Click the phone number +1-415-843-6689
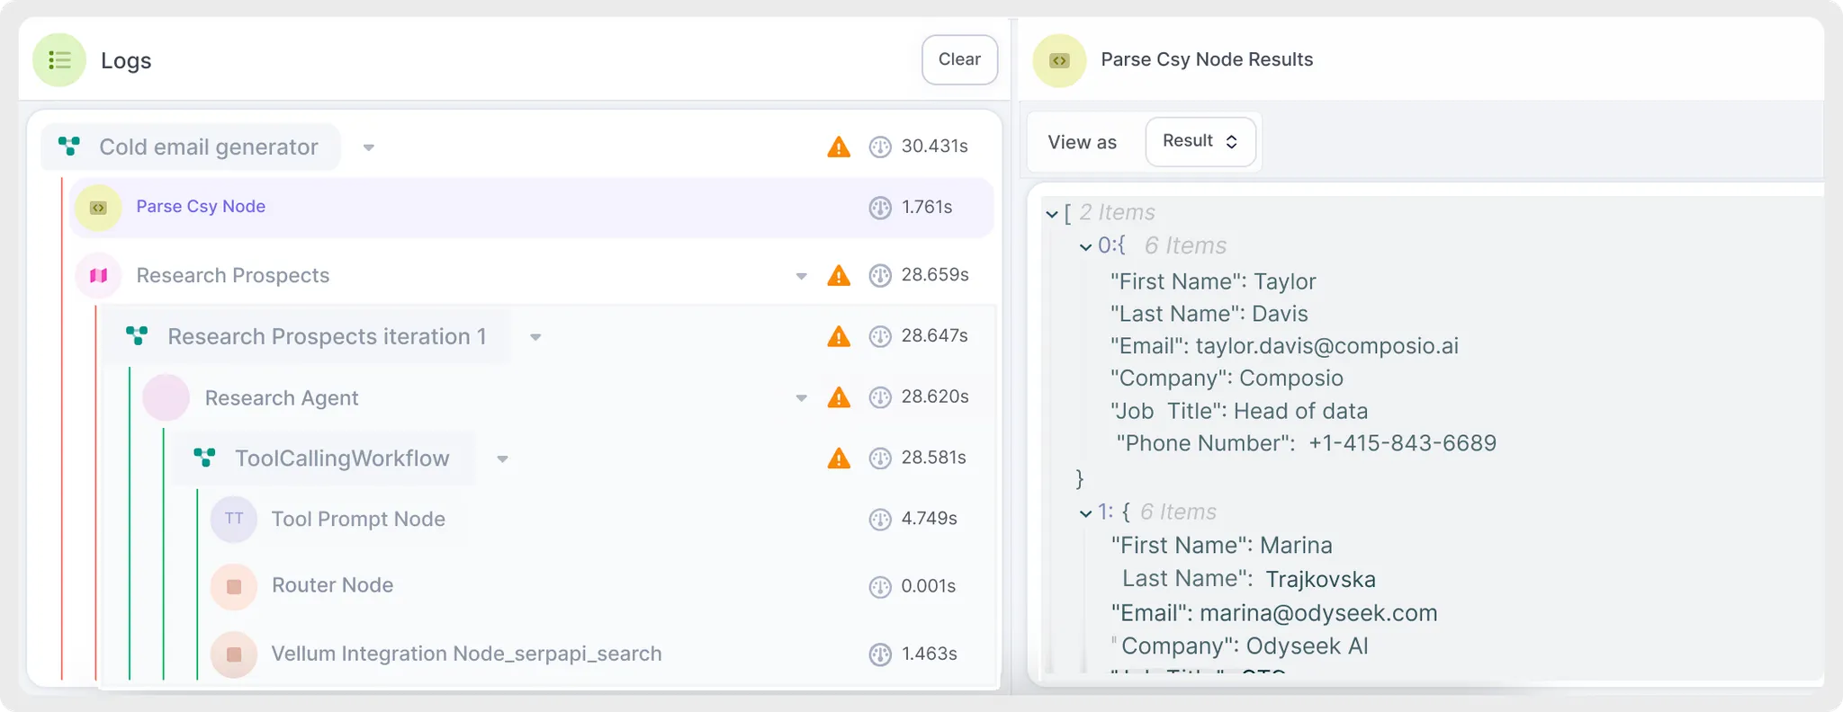The image size is (1843, 712). click(x=1402, y=443)
